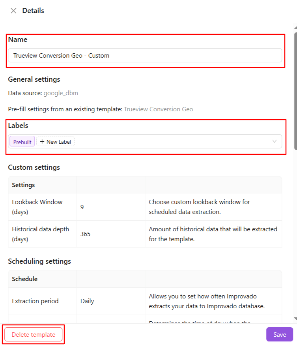Screen dimensions: 297x345
Task: Click Extraction period value Daily
Action: pyautogui.click(x=87, y=301)
